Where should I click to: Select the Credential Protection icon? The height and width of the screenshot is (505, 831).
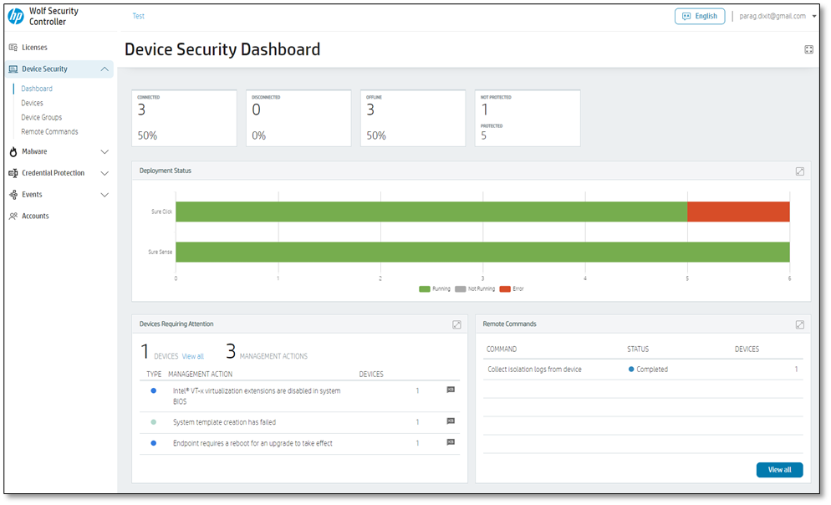(x=13, y=172)
